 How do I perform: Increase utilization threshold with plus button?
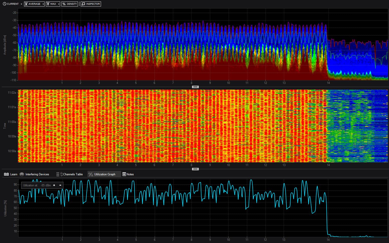pyautogui.click(x=54, y=185)
